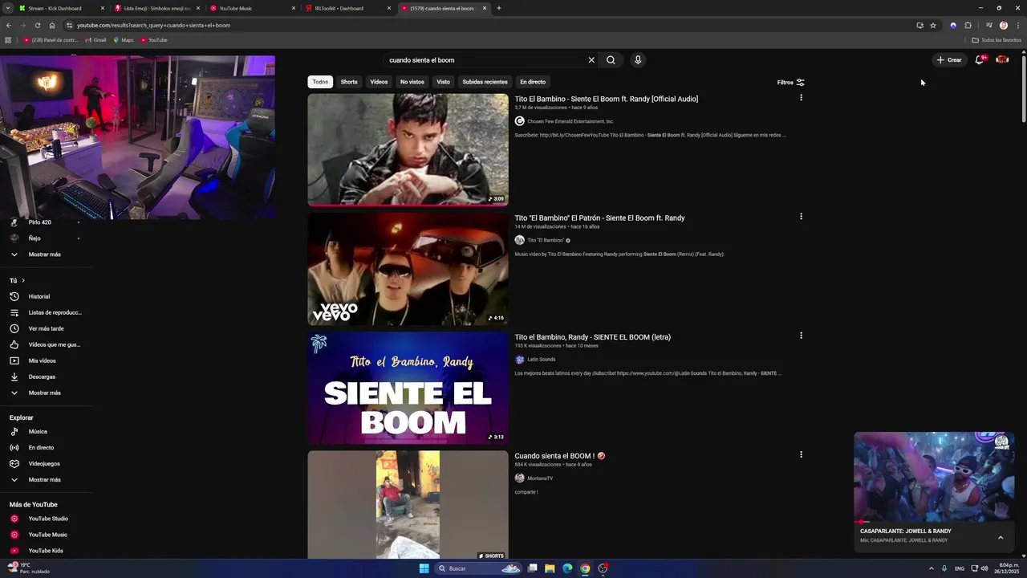Screen dimensions: 1027x578
Task: Click the magnifier search button
Action: (x=611, y=60)
